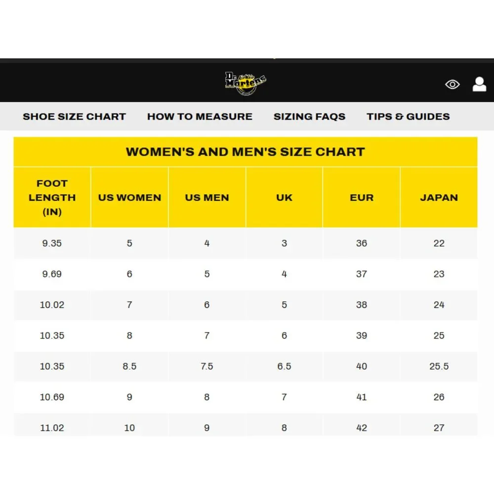Click the US Men column header
This screenshot has height=494, width=494.
[x=207, y=198]
